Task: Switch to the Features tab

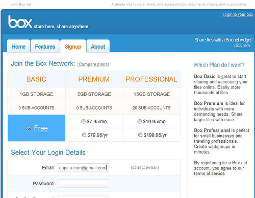Action: click(x=45, y=46)
